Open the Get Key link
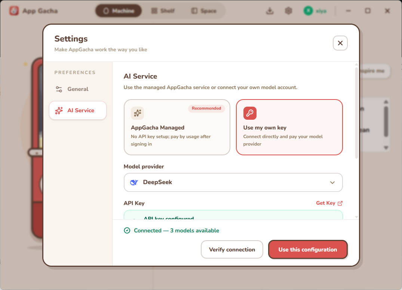 329,203
